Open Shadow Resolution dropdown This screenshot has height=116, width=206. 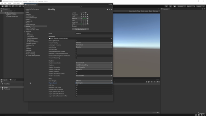[x=94, y=67]
